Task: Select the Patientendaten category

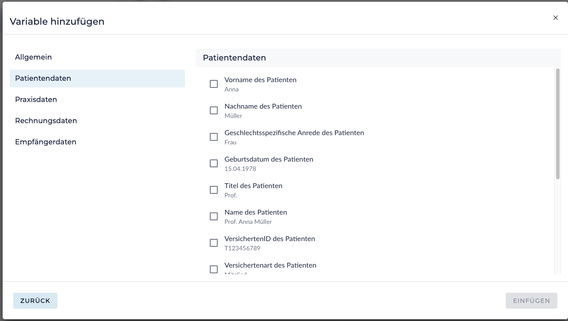Action: click(43, 79)
